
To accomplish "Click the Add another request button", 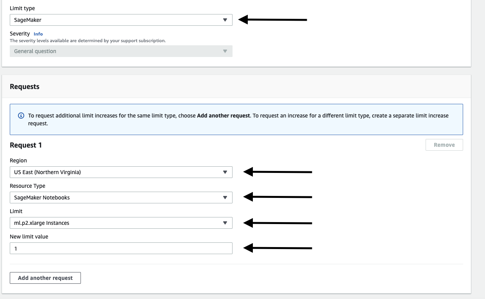I will [45, 278].
